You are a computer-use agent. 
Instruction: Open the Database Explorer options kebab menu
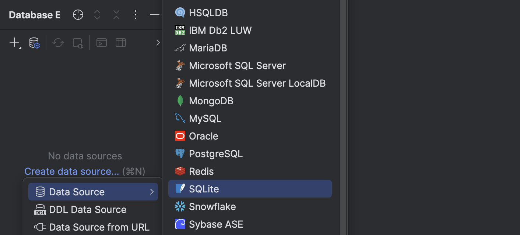pos(135,15)
